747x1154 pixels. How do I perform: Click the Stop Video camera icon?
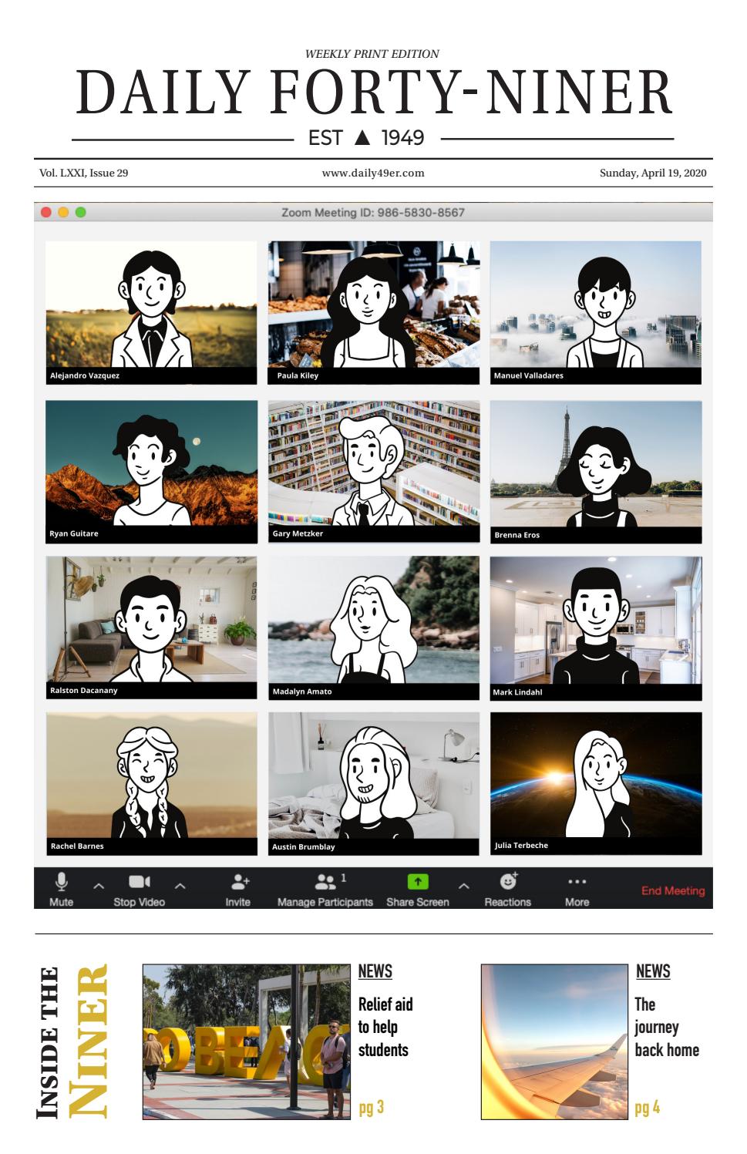[x=139, y=882]
